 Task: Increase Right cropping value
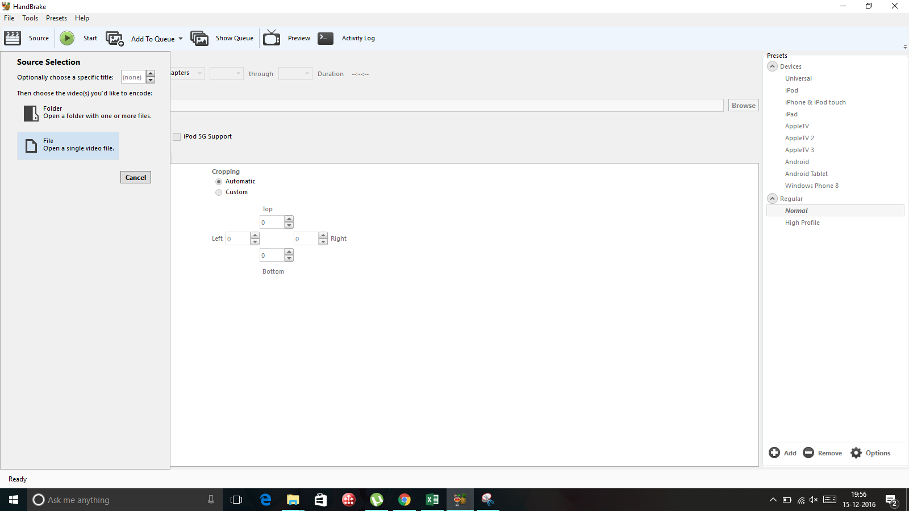pyautogui.click(x=323, y=235)
